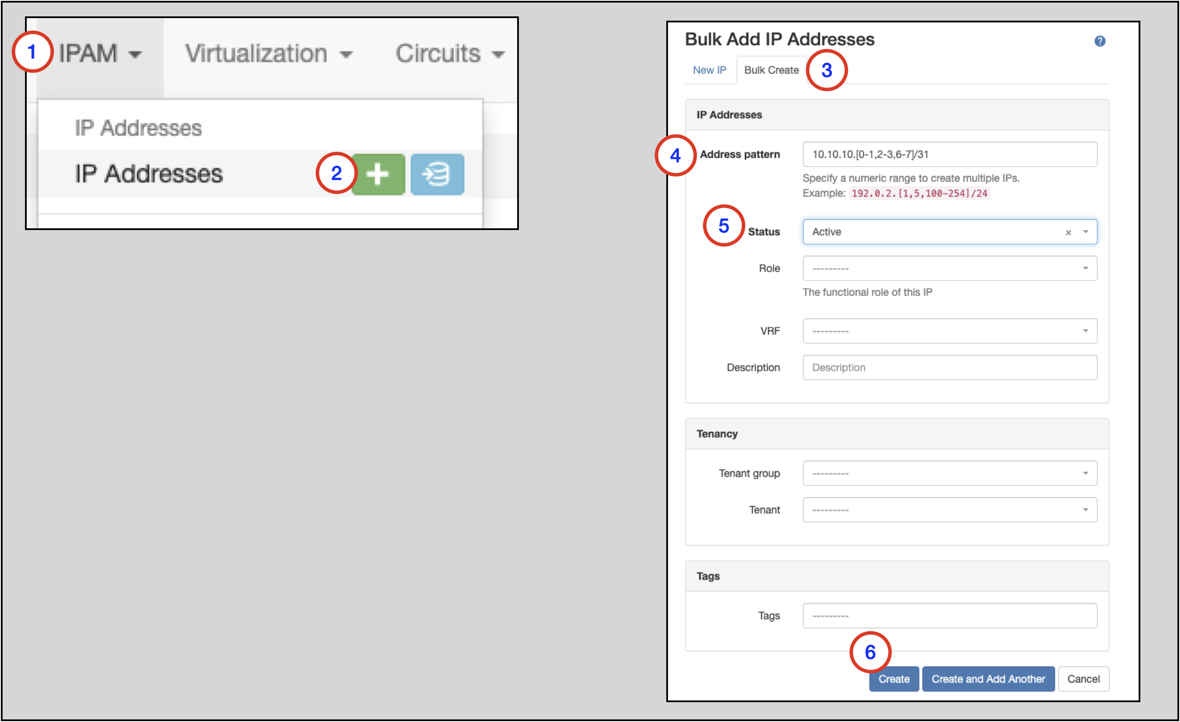Click Create and Add Another button

tap(988, 678)
